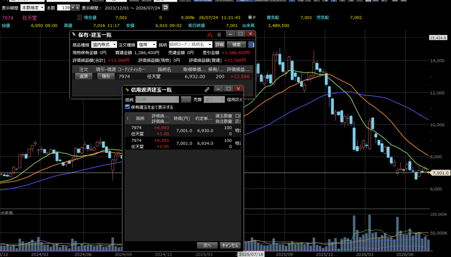Click the 出来高 volume panel label
Viewport: 451px width, 257px height.
coord(6,213)
